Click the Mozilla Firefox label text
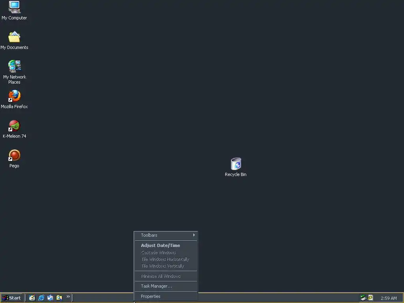 click(14, 107)
